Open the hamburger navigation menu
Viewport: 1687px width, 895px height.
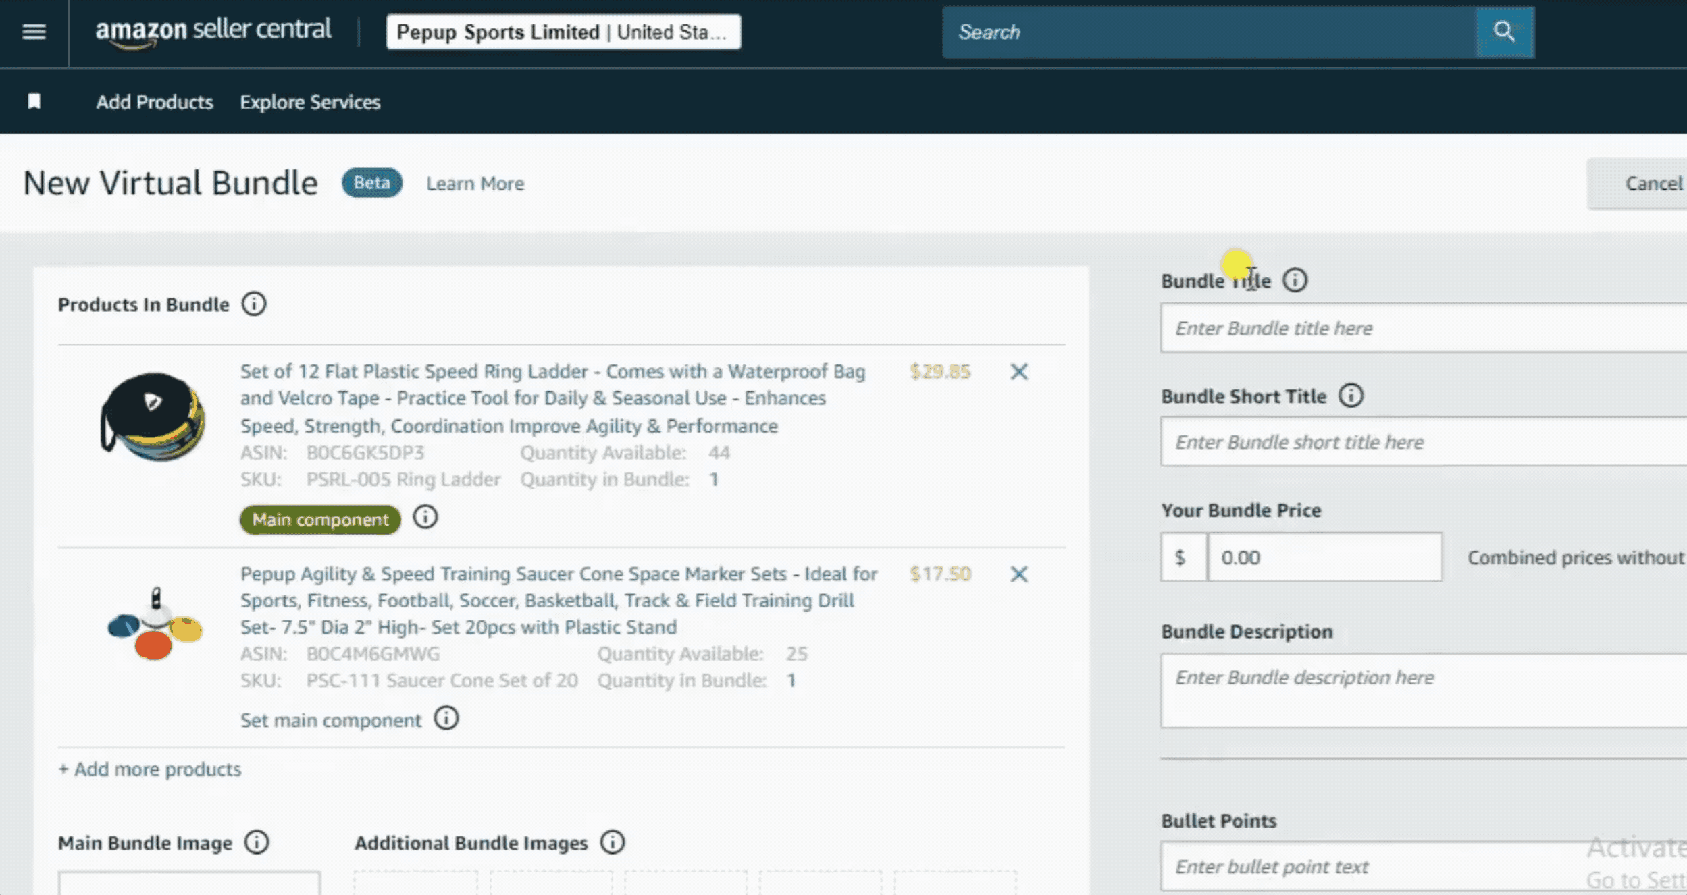(34, 32)
